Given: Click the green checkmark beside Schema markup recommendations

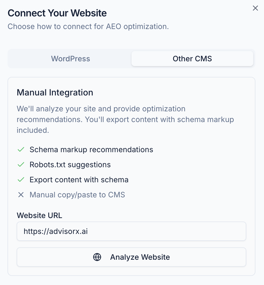Looking at the screenshot, I should pos(21,149).
